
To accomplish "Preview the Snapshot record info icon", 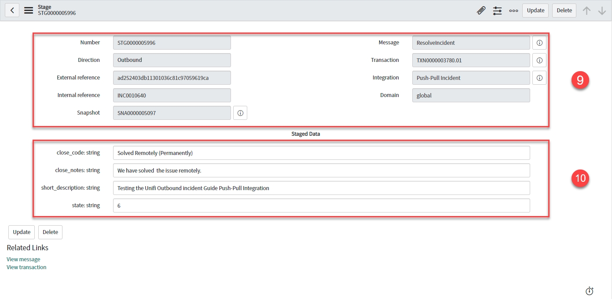I will coord(240,113).
